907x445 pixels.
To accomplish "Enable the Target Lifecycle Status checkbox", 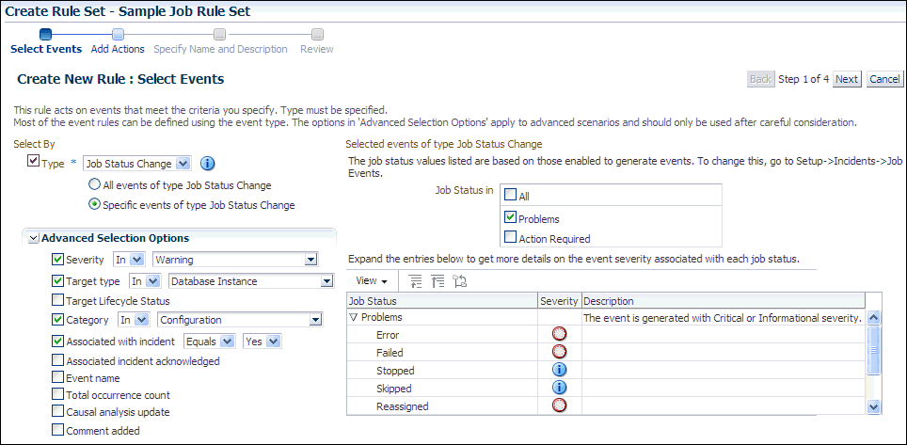I will point(57,300).
